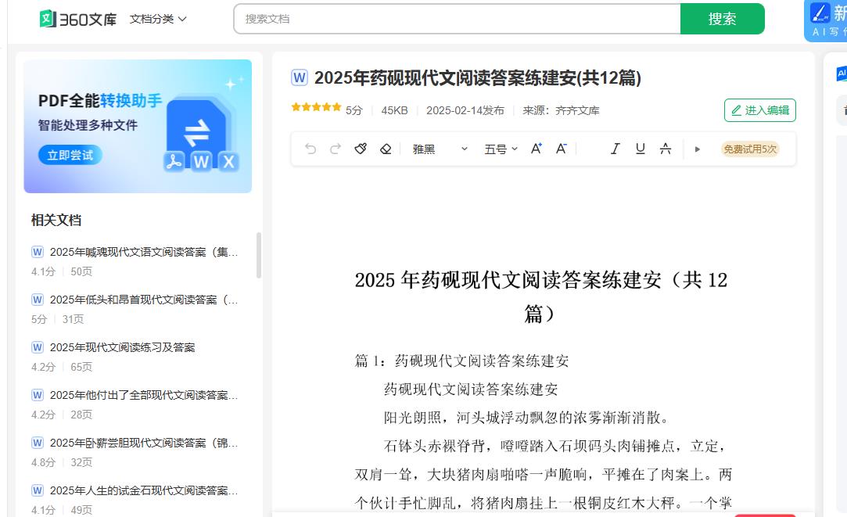Expand the 文档分类 category menu
The image size is (847, 517).
158,19
